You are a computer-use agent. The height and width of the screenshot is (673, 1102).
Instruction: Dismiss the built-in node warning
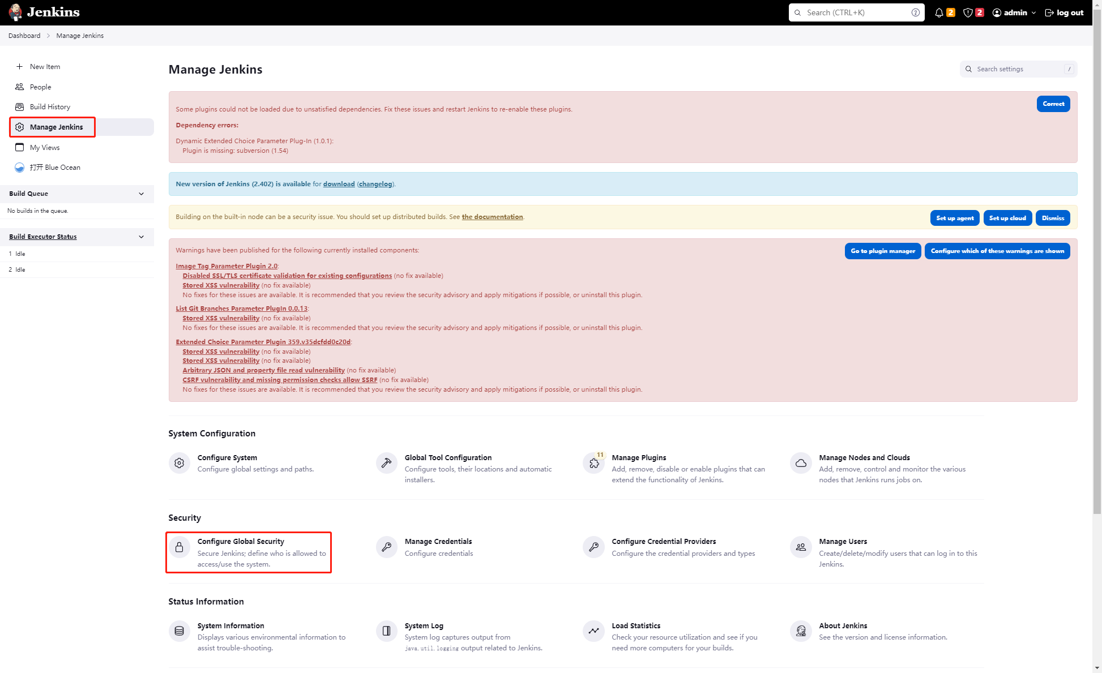(1053, 218)
